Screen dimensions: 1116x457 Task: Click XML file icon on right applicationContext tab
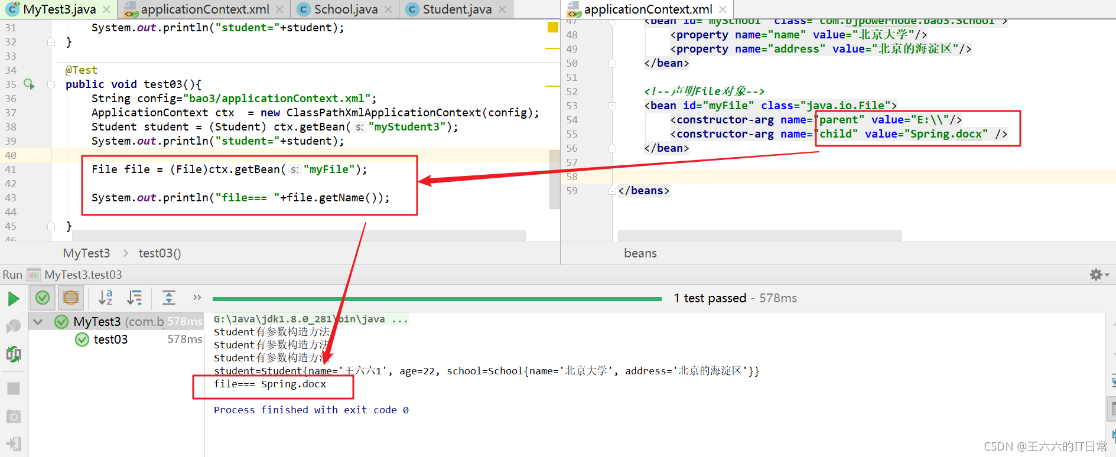(x=574, y=10)
